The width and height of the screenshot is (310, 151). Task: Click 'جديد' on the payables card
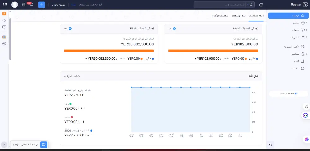(68, 29)
